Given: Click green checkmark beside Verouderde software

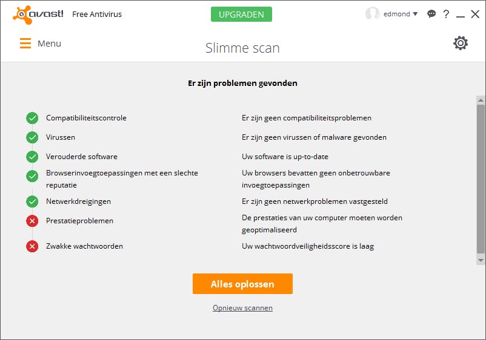Looking at the screenshot, I should point(32,157).
